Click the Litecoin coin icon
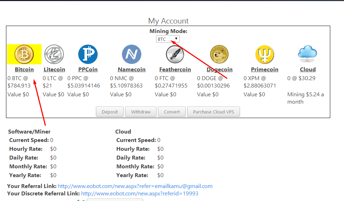Screen dimensions: 344x201 tap(54, 54)
